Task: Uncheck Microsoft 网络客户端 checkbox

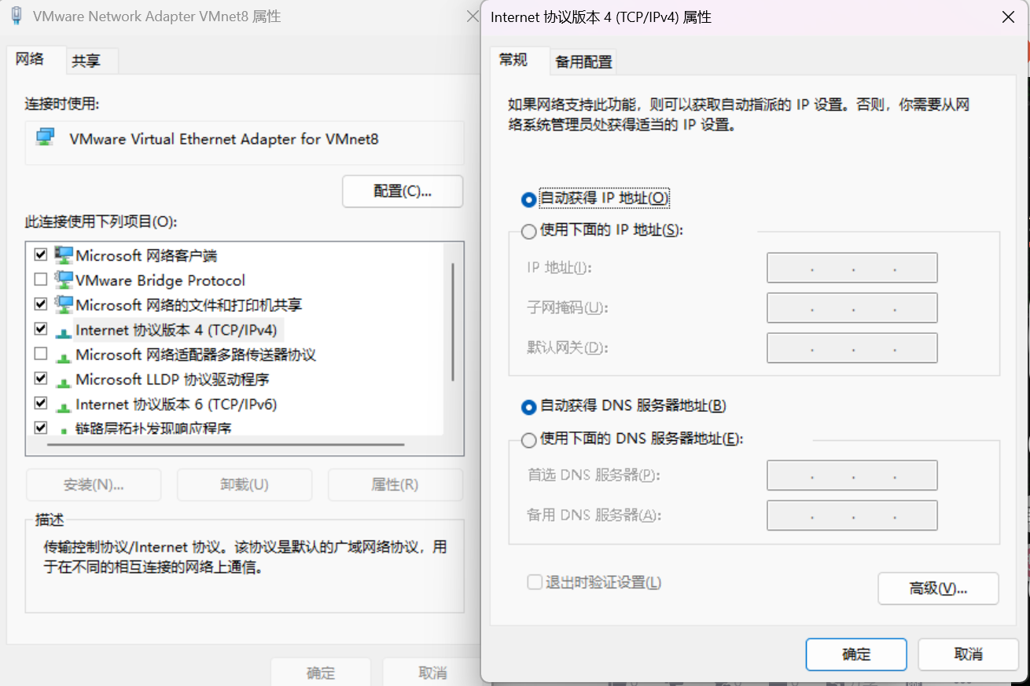Action: [41, 255]
